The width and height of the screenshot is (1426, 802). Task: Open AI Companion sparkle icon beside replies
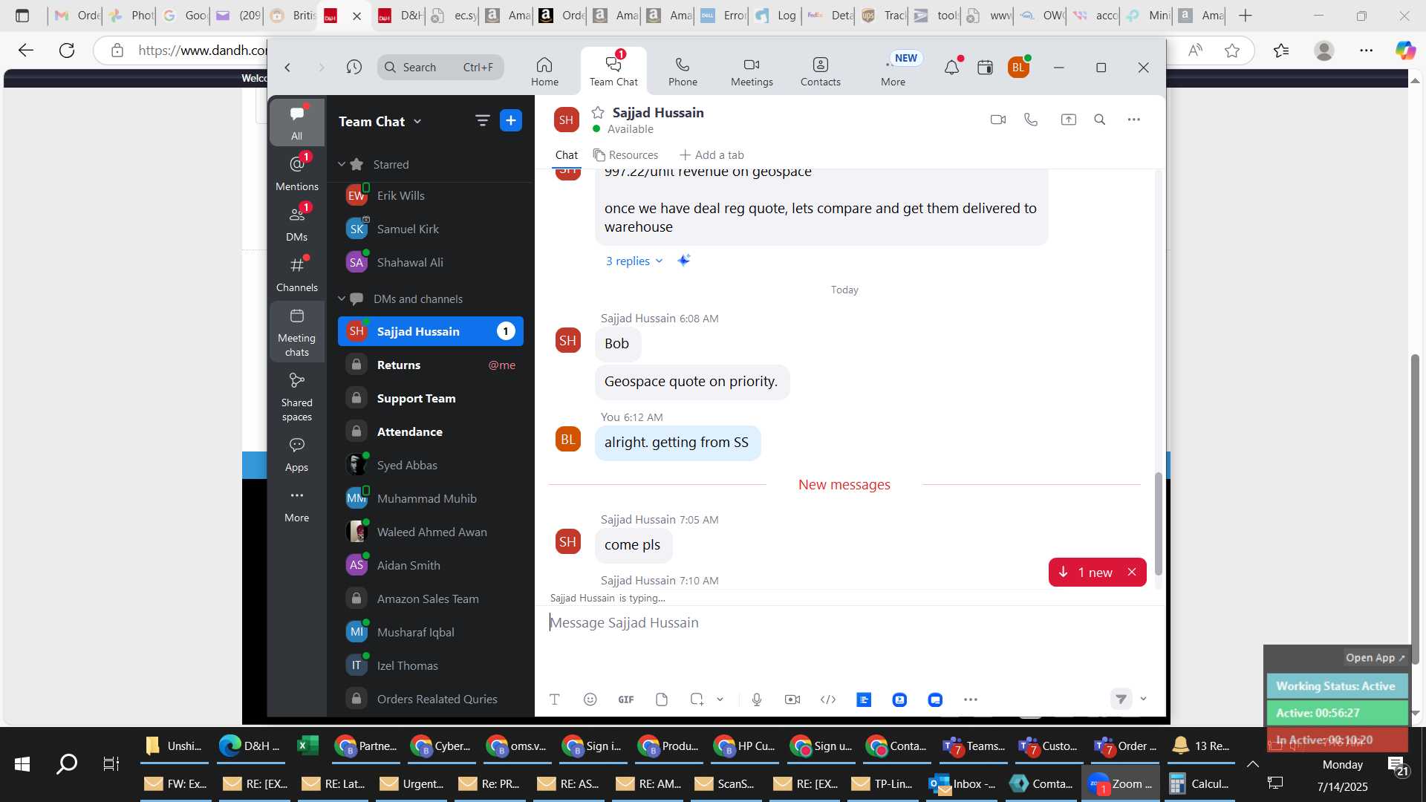coord(684,260)
